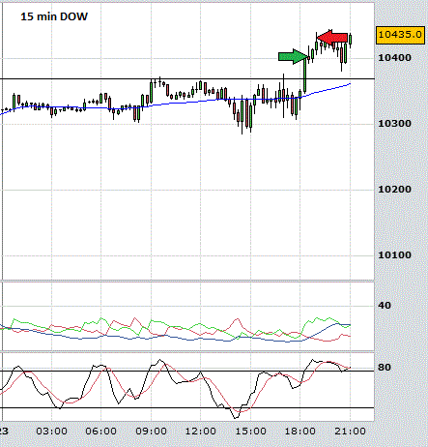428x447 pixels.
Task: Click the 21:00 time axis label
Action: (350, 432)
